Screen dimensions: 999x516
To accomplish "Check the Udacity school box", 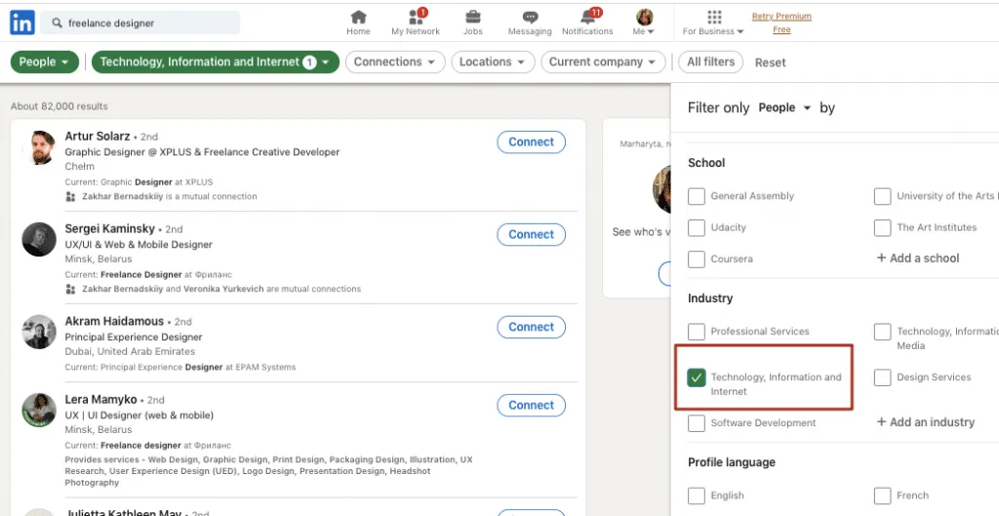I will point(697,227).
